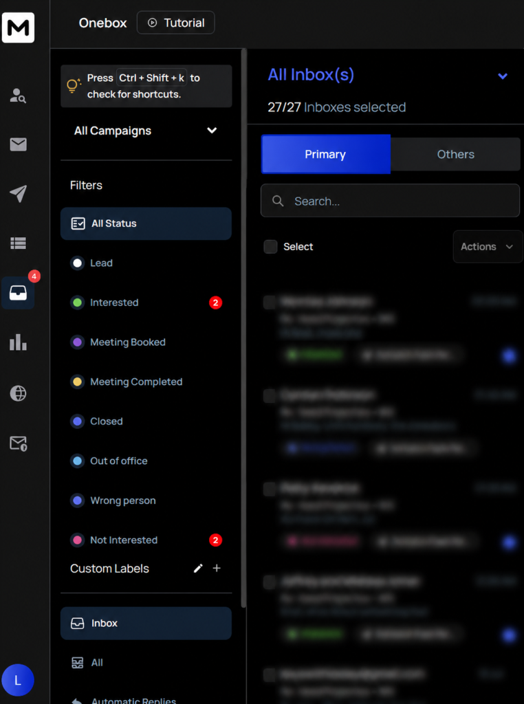Add a custom label with plus icon

(x=217, y=569)
